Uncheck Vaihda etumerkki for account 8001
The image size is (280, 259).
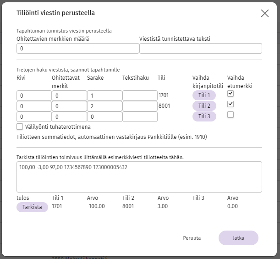(231, 104)
